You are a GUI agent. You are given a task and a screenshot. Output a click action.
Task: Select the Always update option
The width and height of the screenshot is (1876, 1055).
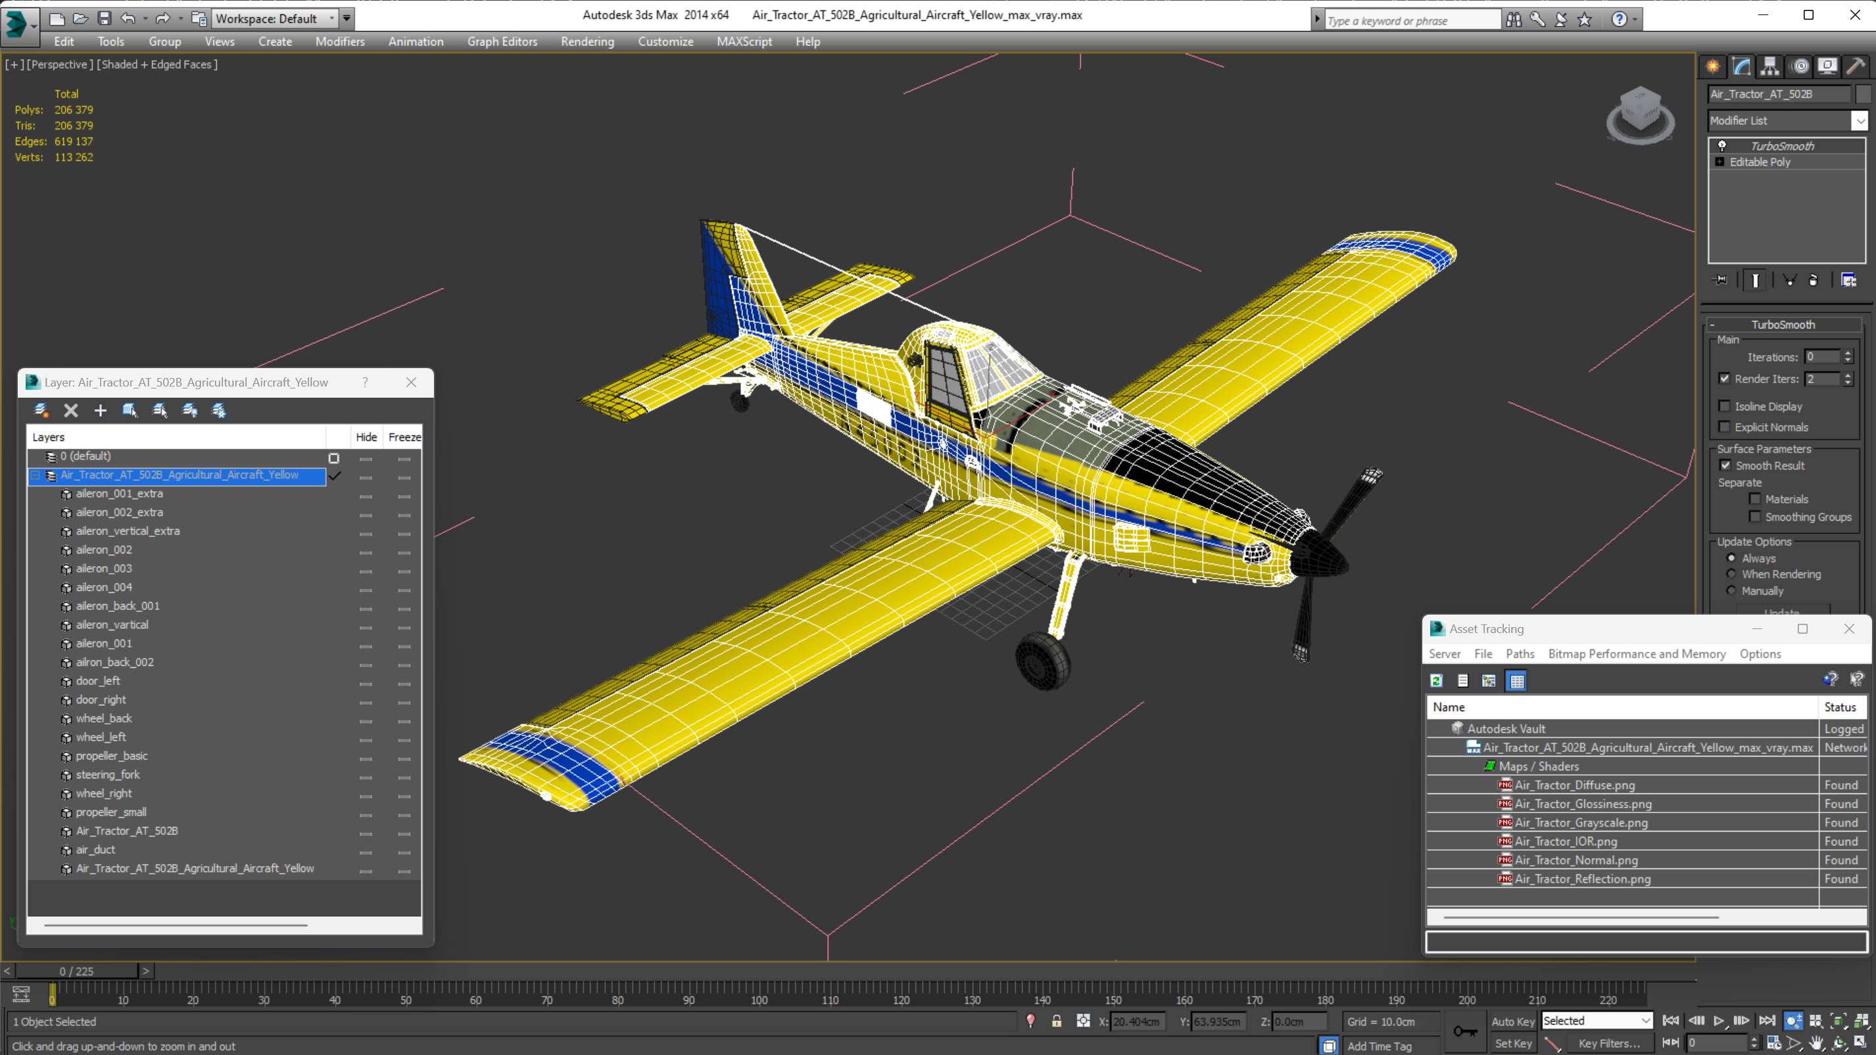1731,557
